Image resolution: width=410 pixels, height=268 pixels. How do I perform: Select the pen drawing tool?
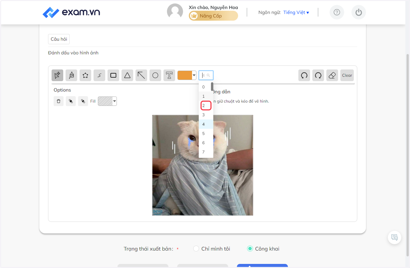pos(71,75)
